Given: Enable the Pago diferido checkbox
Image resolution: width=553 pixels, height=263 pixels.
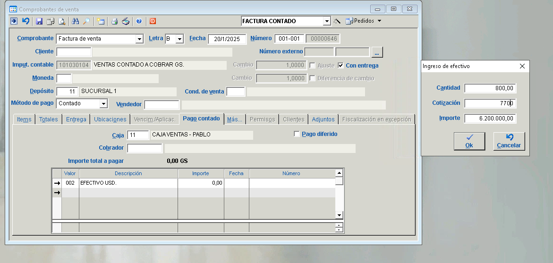Looking at the screenshot, I should pos(297,134).
